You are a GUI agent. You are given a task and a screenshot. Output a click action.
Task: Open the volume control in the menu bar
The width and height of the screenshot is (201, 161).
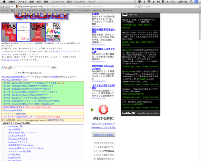pos(158,2)
